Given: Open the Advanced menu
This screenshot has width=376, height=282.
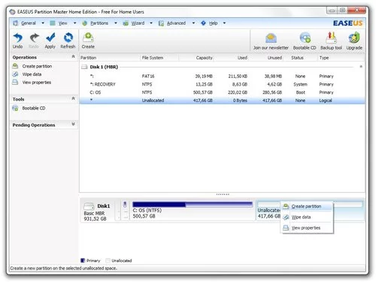Looking at the screenshot, I should pyautogui.click(x=176, y=23).
